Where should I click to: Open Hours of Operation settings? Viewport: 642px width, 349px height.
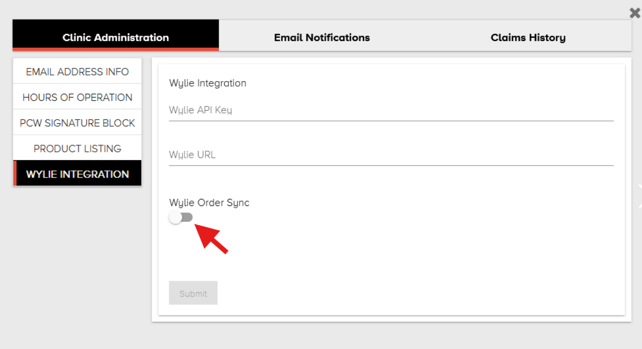pyautogui.click(x=77, y=98)
